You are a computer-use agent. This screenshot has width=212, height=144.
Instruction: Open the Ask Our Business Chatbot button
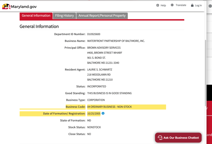tap(178, 138)
